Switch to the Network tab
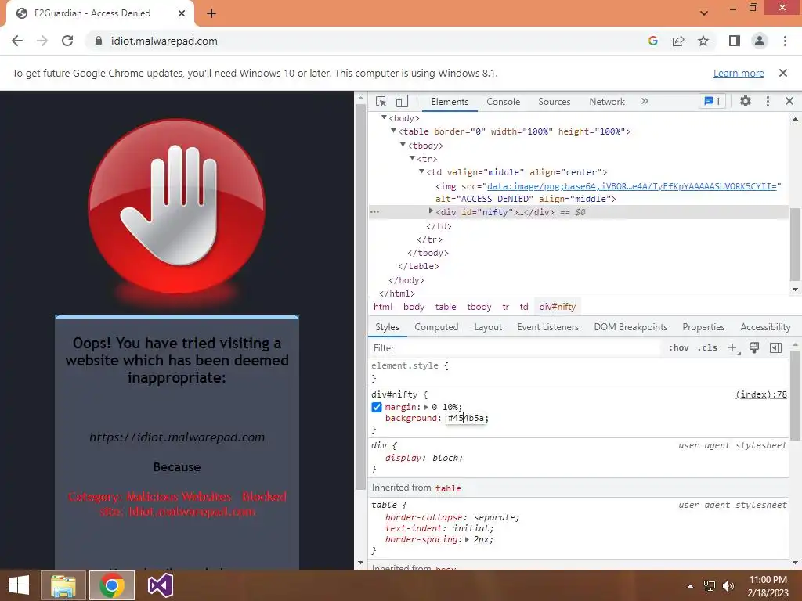This screenshot has width=802, height=601. [x=607, y=102]
